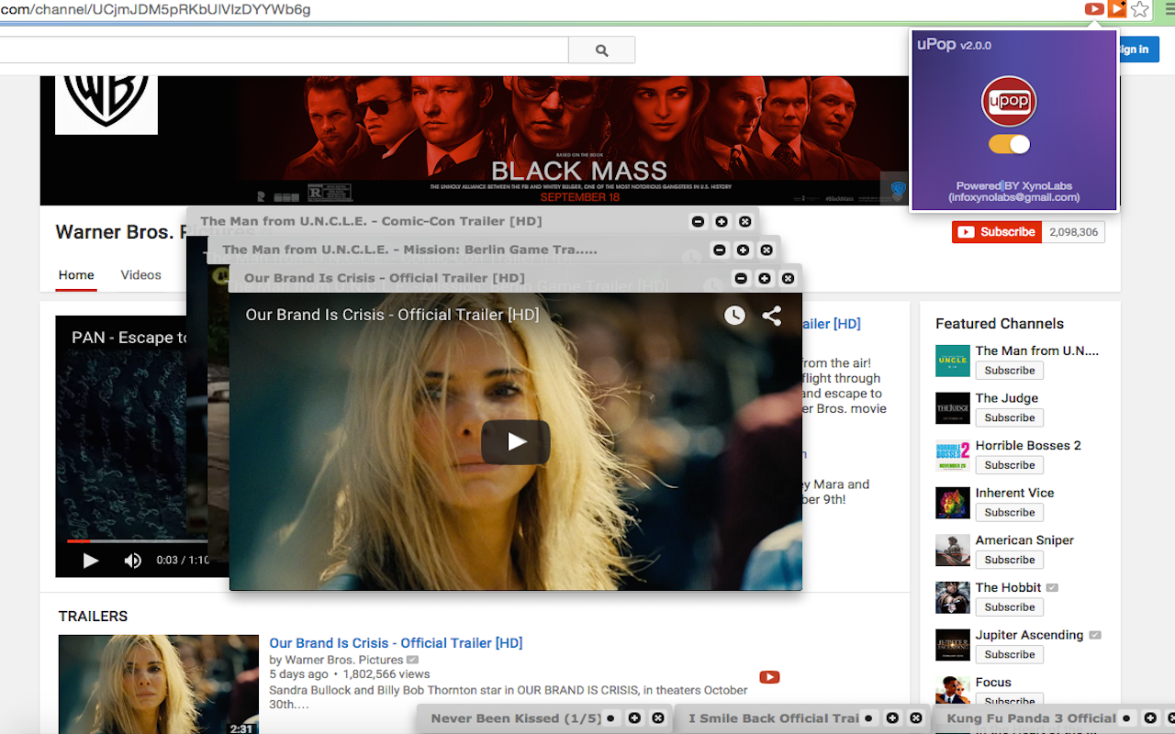
Task: Minimize the Our Brand Is Crisis popup
Action: (741, 278)
